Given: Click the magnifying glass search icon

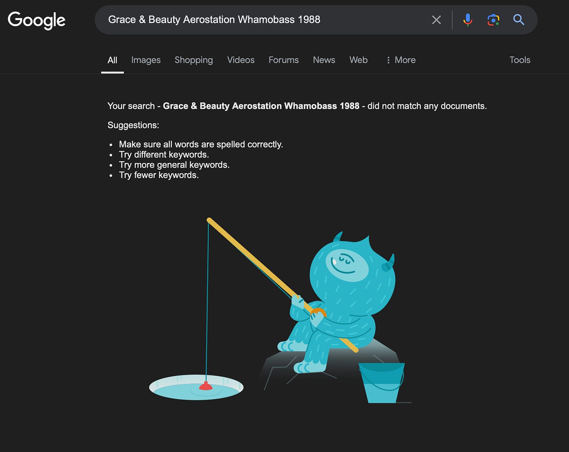Looking at the screenshot, I should click(519, 20).
